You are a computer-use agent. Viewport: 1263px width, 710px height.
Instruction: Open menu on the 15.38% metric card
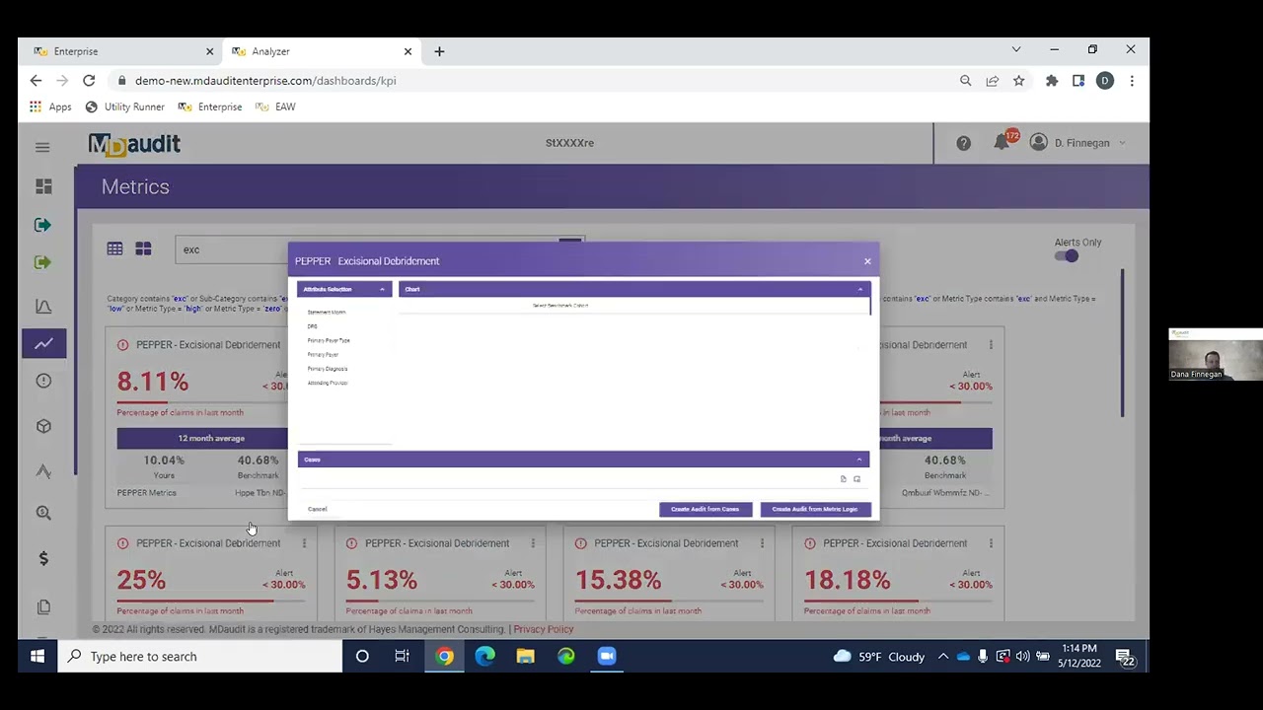pyautogui.click(x=762, y=543)
